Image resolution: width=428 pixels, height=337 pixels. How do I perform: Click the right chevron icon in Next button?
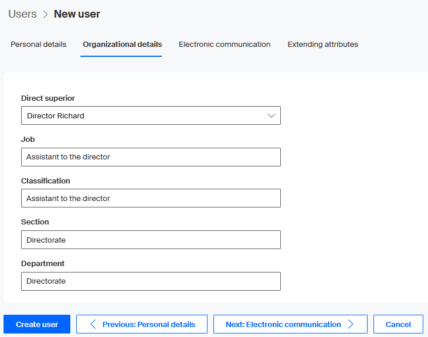(x=351, y=324)
